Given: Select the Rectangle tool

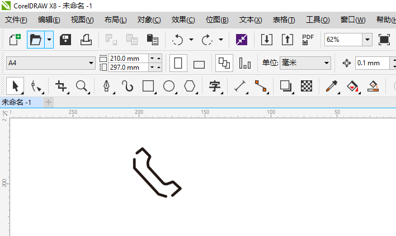Looking at the screenshot, I should [x=149, y=86].
